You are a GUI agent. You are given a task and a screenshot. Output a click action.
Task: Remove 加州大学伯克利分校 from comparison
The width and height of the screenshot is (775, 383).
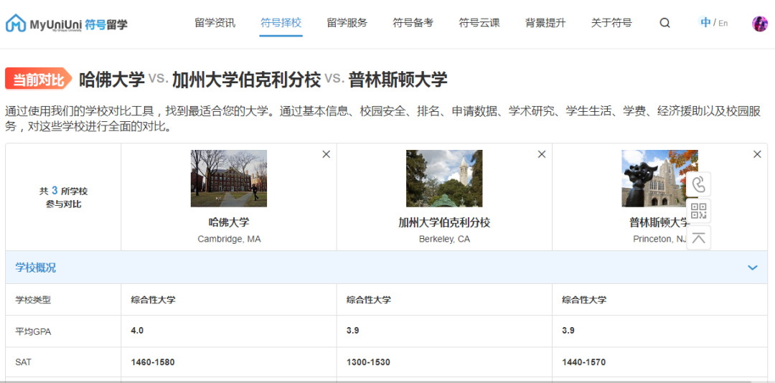[542, 155]
